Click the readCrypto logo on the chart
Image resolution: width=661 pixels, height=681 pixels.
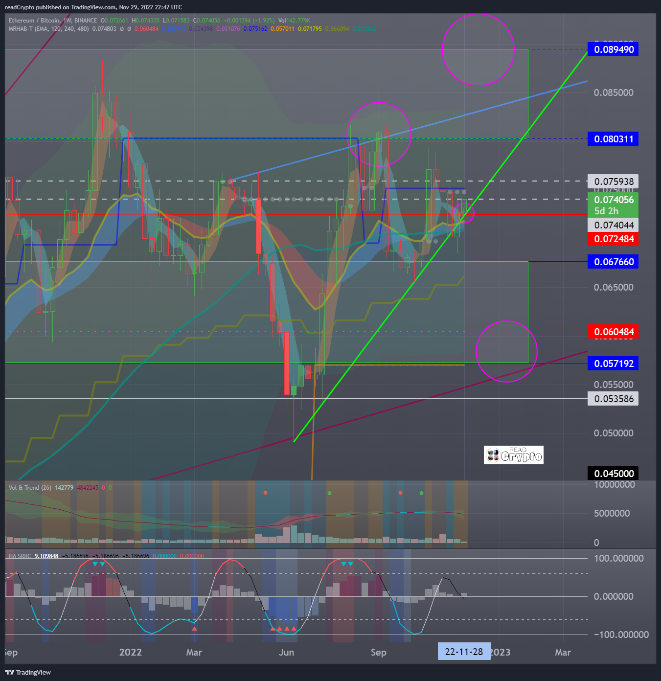(514, 455)
